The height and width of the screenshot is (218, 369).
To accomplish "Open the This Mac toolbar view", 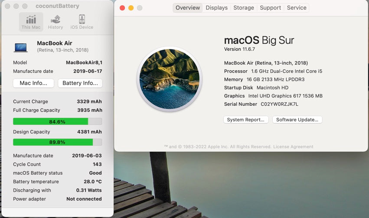I will coord(31,22).
